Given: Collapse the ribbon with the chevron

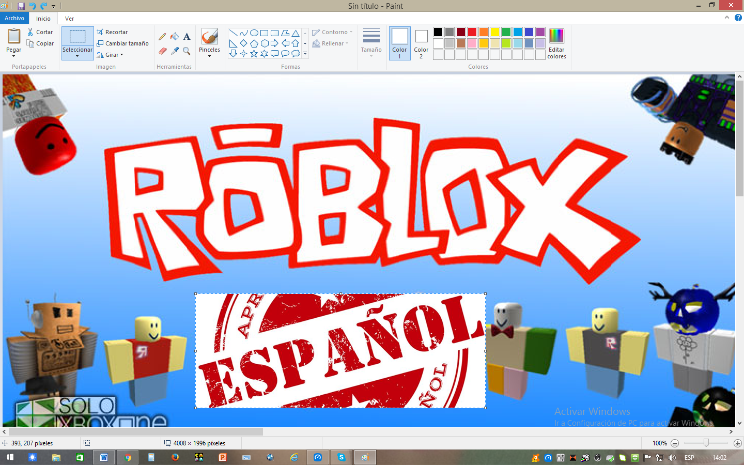Looking at the screenshot, I should (727, 18).
